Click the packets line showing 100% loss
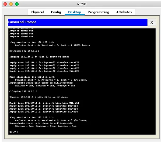Screen dimensions: 161x142 click(x=52, y=45)
